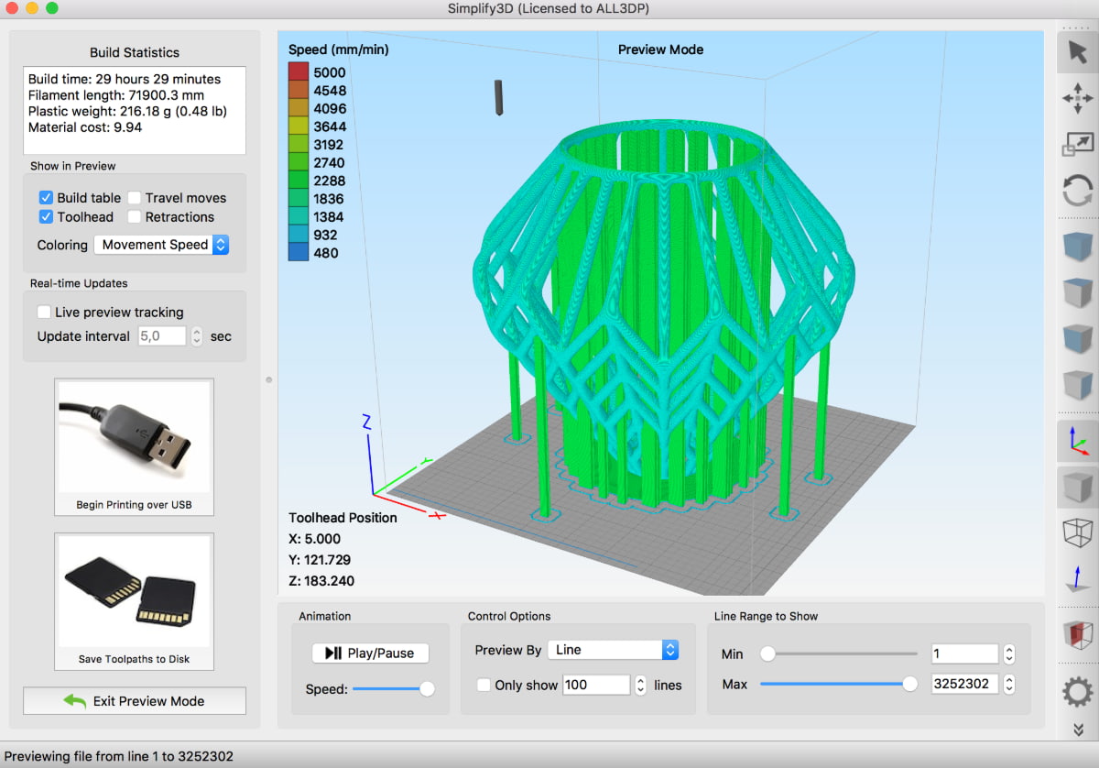1099x768 pixels.
Task: Switch to side view cube icon
Action: [x=1077, y=384]
